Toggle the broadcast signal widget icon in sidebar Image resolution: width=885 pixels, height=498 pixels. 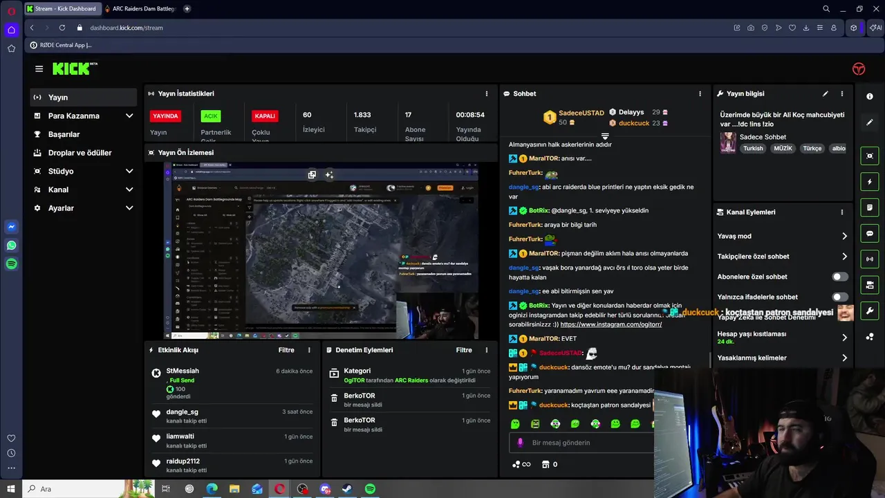pos(870,259)
